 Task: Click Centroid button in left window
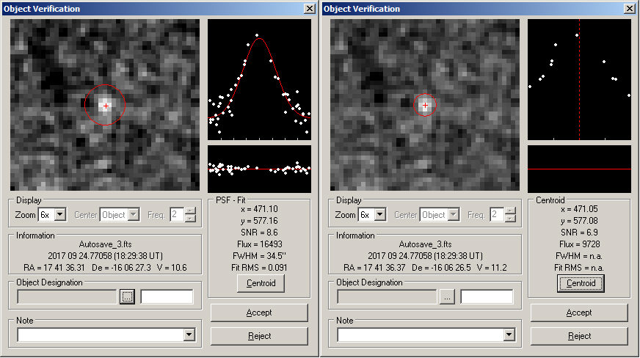click(x=261, y=283)
